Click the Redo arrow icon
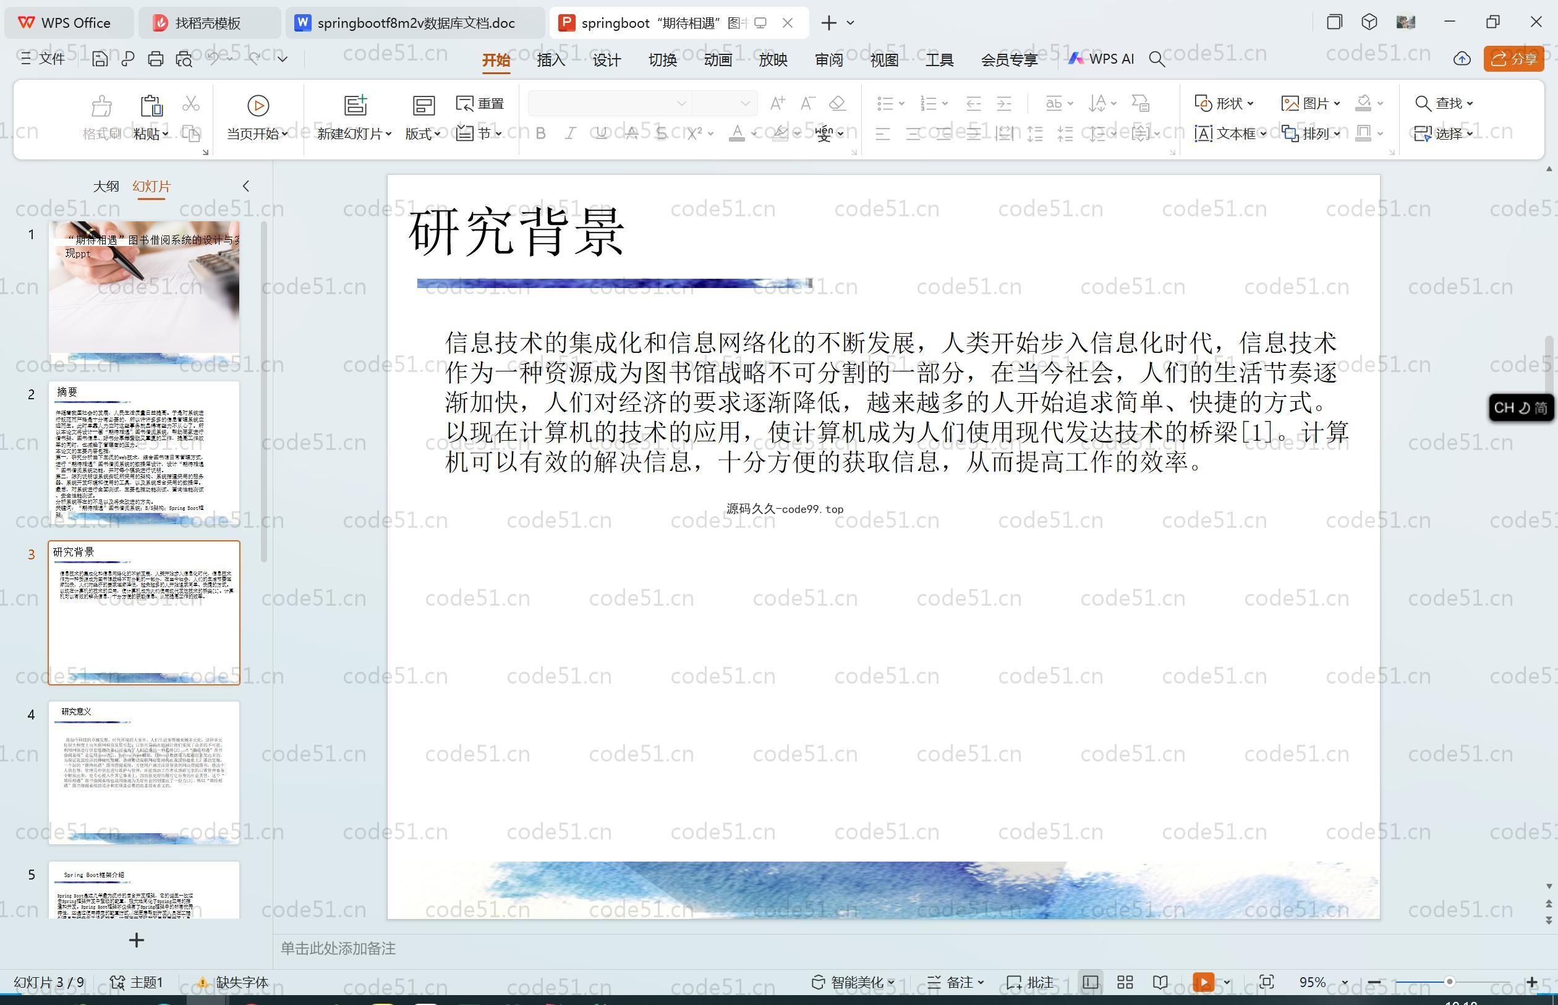Image resolution: width=1558 pixels, height=1005 pixels. click(x=255, y=59)
